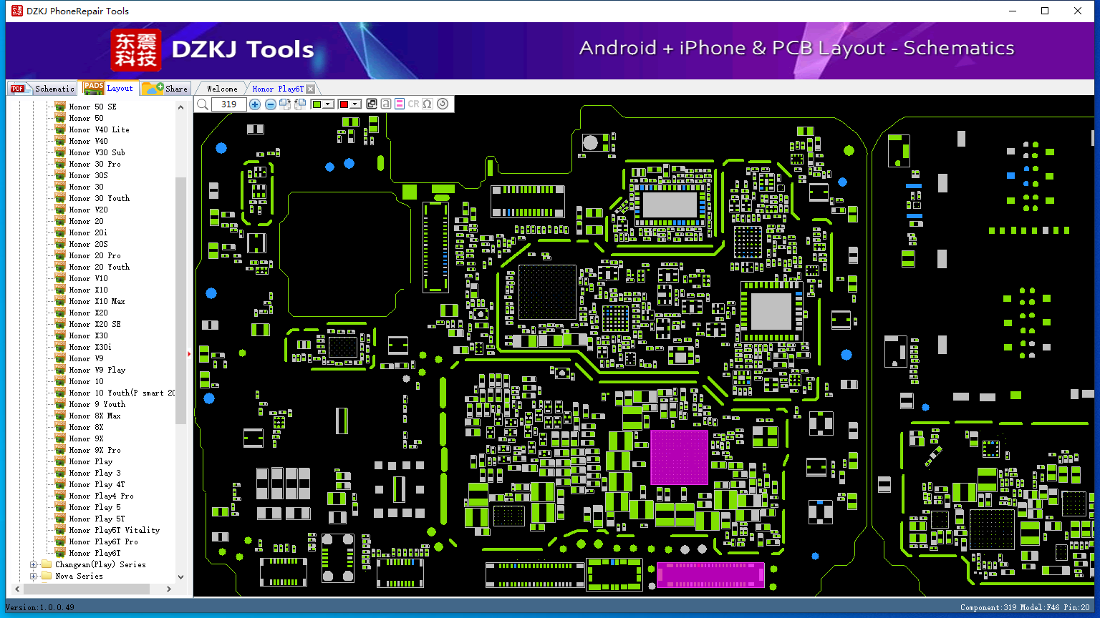Click the board icon beside Honor Play 5T
This screenshot has width=1100, height=618.
60,519
